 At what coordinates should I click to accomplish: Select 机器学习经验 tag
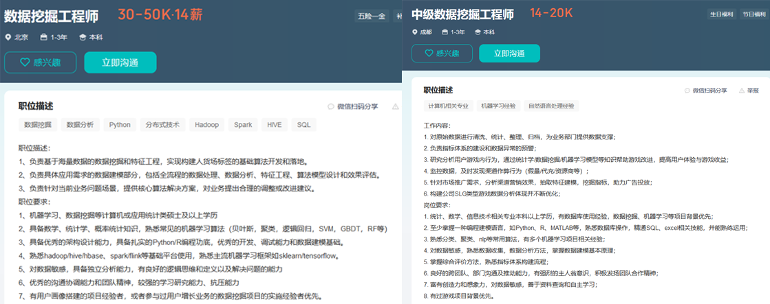click(x=498, y=106)
